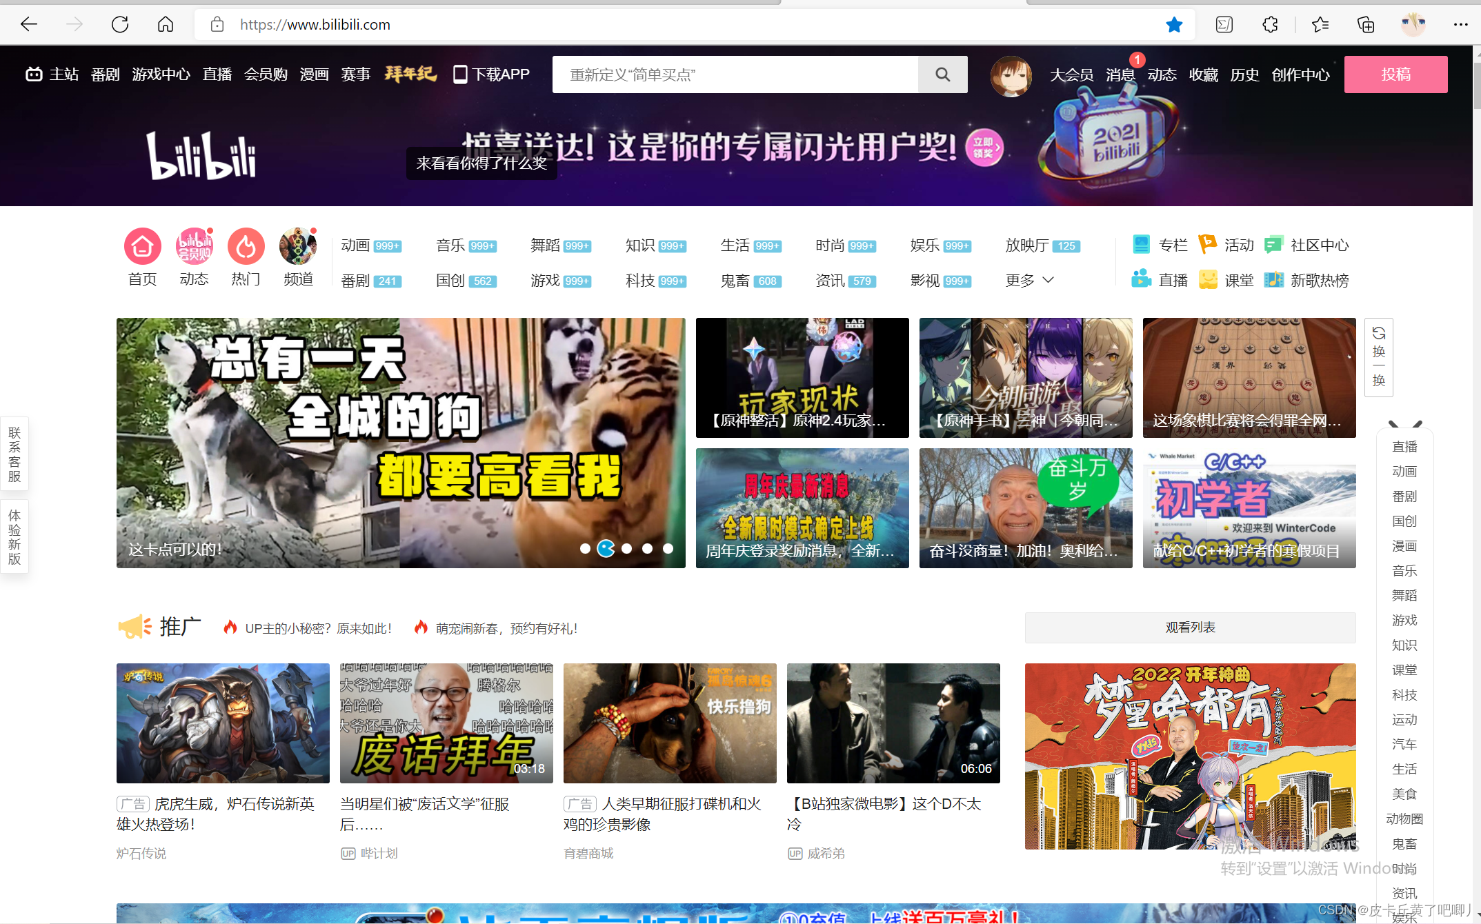Click the pink 首页 home icon

[x=143, y=246]
